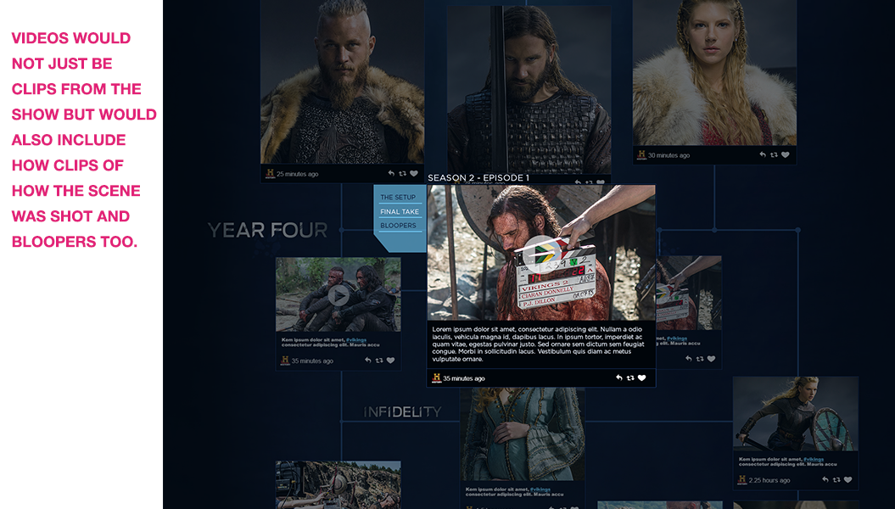The image size is (895, 509).
Task: Reply to the two-men-sitting video card
Action: pos(367,360)
